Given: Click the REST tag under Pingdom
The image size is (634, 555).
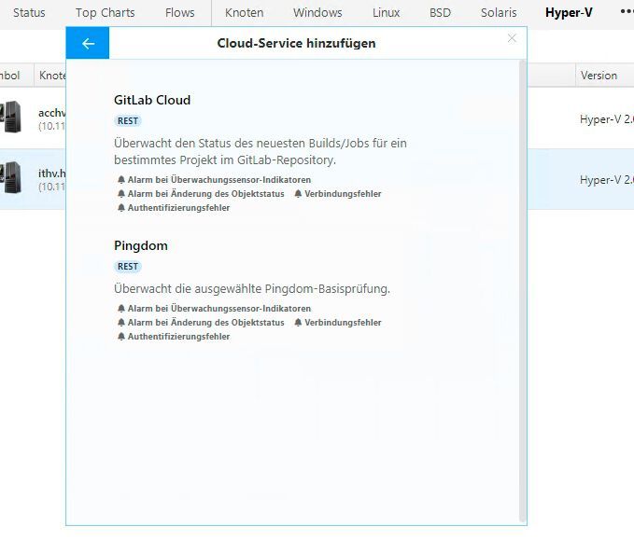Looking at the screenshot, I should pos(128,267).
